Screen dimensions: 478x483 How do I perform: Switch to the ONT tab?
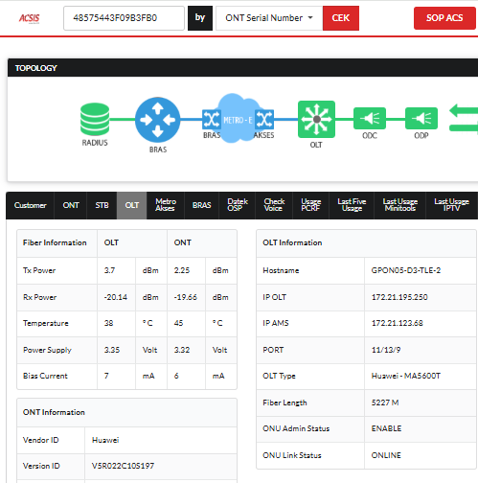coord(71,205)
